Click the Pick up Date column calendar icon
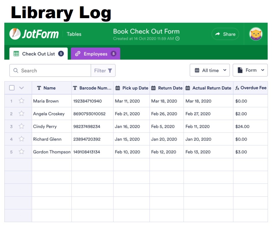The height and width of the screenshot is (227, 272). tap(118, 88)
